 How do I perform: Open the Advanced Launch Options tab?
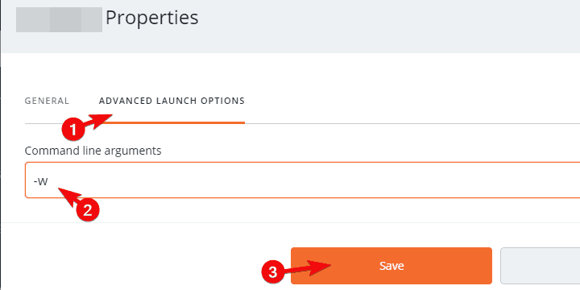click(172, 101)
